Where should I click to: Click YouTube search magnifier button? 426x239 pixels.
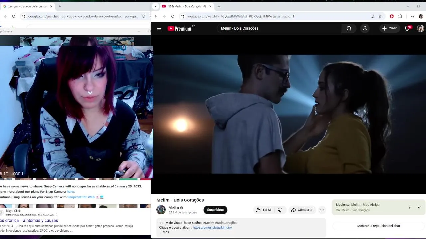click(x=349, y=28)
